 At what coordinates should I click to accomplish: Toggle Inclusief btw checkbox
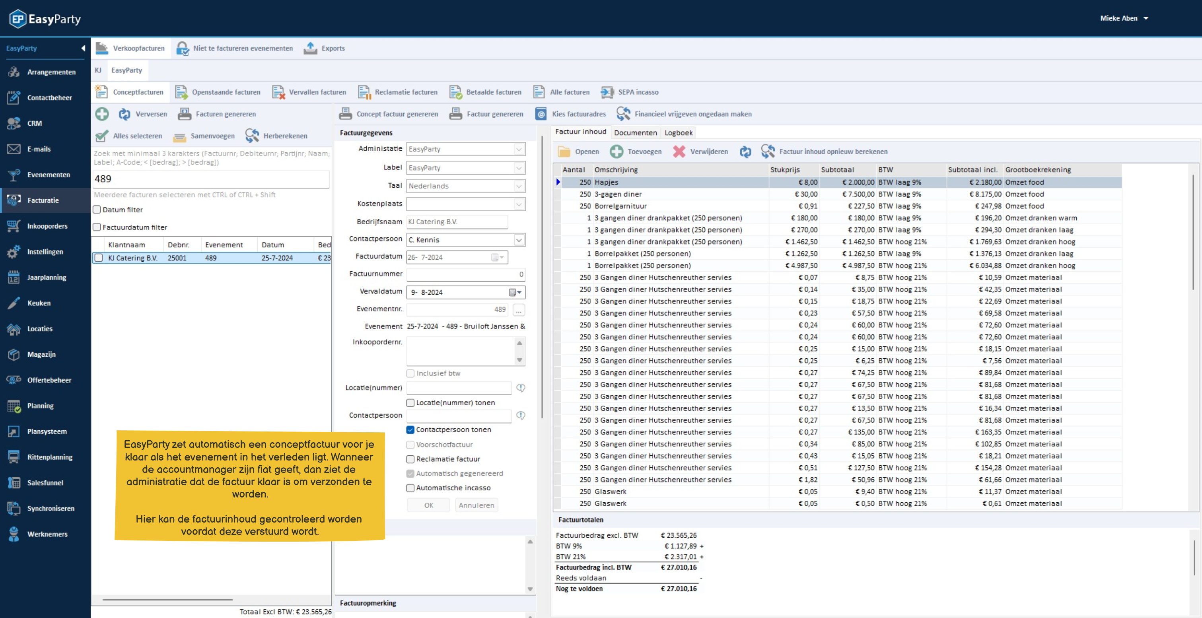(x=410, y=373)
